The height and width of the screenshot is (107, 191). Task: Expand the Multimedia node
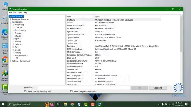pos(13,25)
